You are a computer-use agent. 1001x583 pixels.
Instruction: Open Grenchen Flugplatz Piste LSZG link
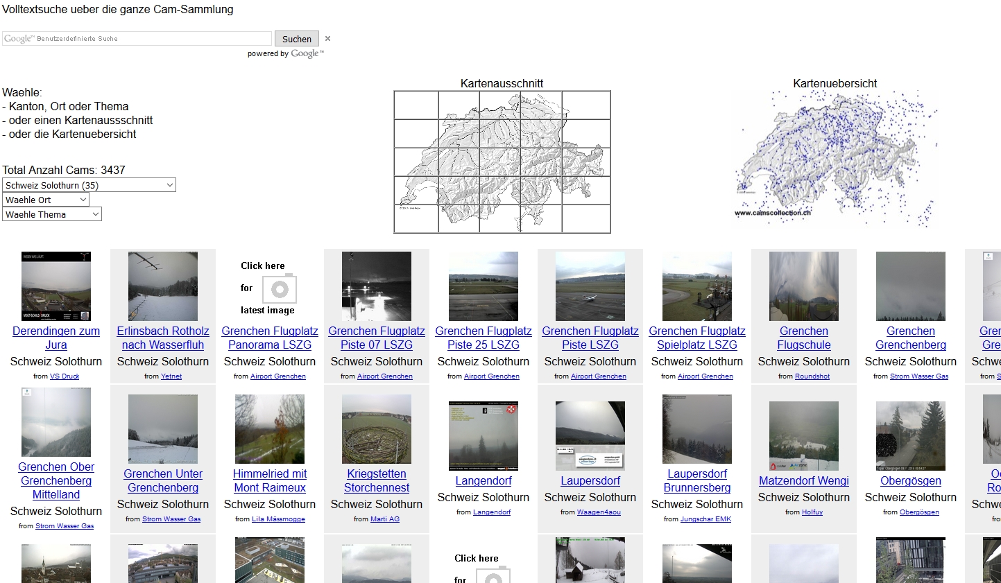(x=590, y=338)
